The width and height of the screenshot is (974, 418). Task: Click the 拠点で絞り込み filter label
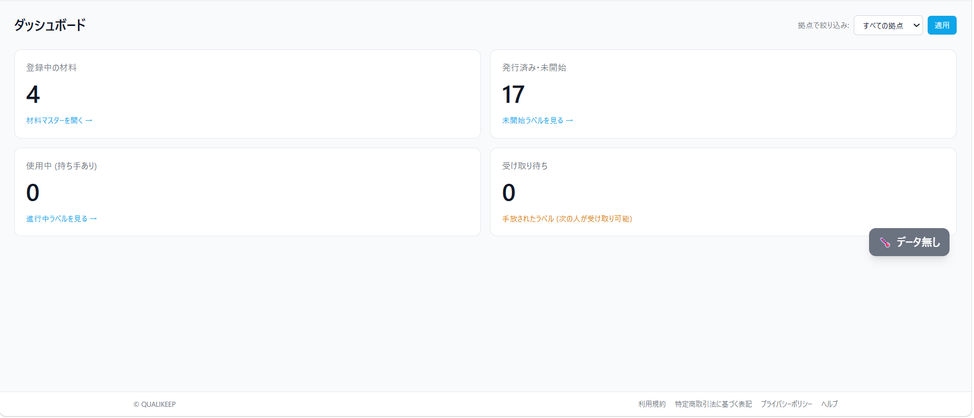pyautogui.click(x=823, y=25)
